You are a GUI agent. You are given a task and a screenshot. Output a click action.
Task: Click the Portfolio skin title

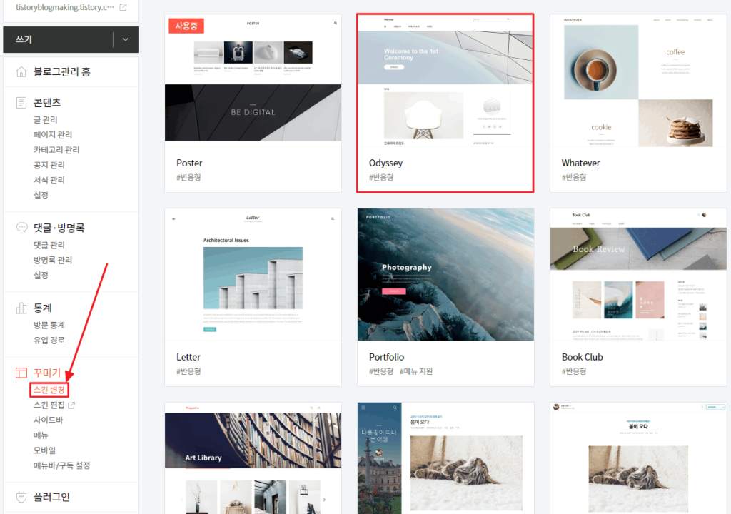pyautogui.click(x=386, y=357)
